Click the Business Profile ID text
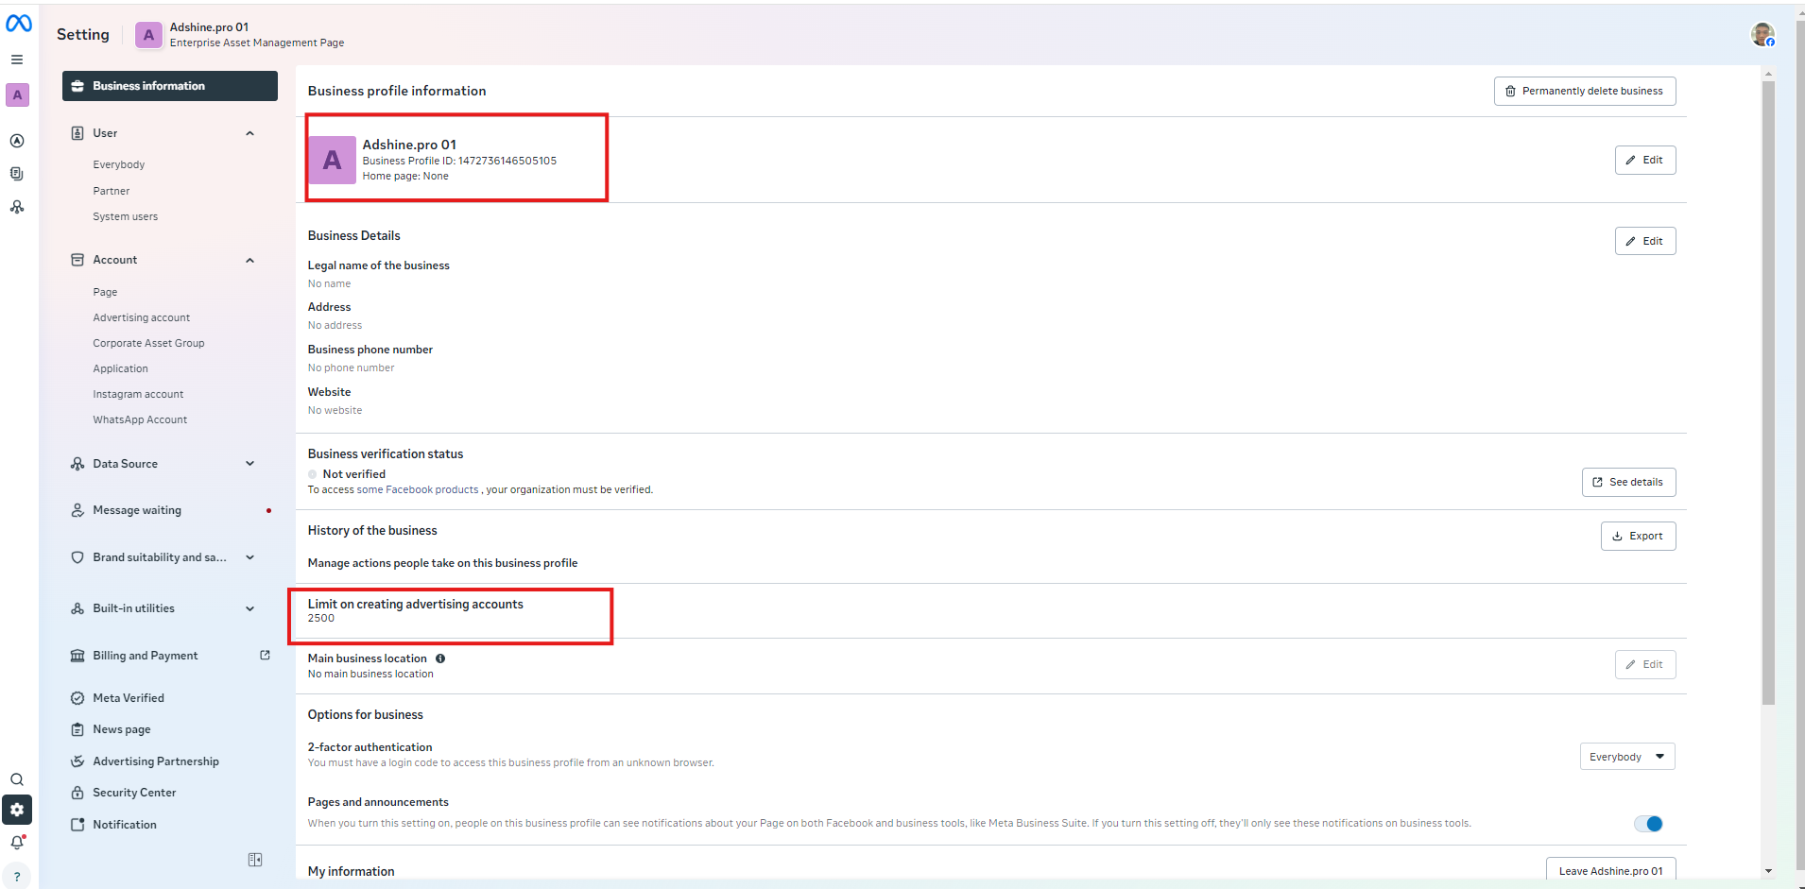The height and width of the screenshot is (889, 1805). pos(459,161)
